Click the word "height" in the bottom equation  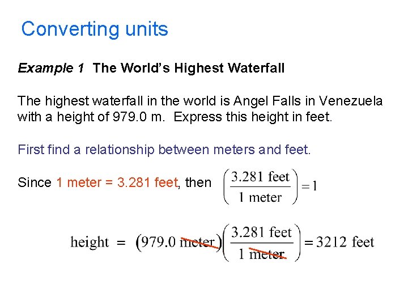(90, 243)
